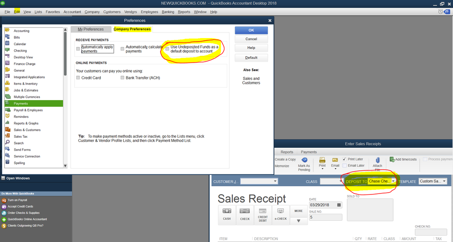The height and width of the screenshot is (242, 453).
Task: Open Sales and Customers link
Action: 251,81
